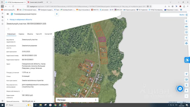Switch to the Информация tab
Viewport: 190px width, 107px height.
pos(11,34)
